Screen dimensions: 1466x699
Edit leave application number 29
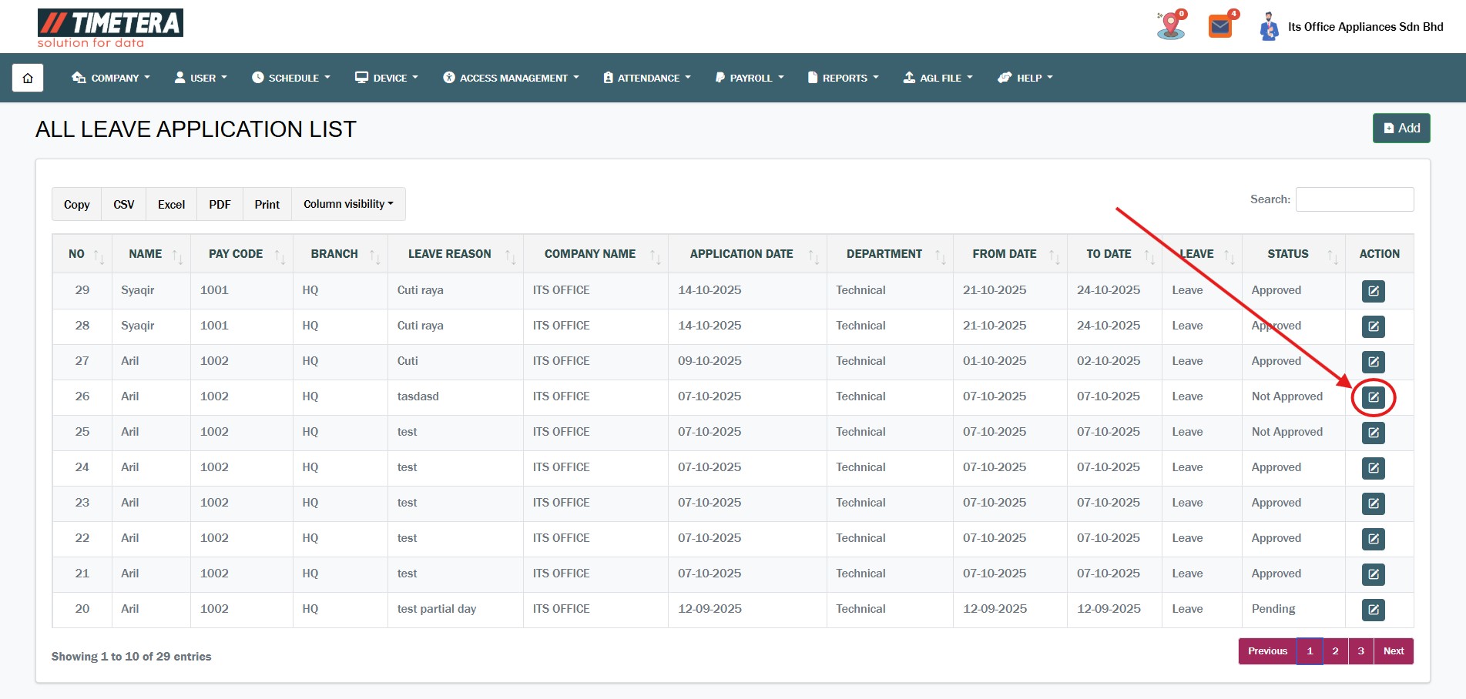[x=1373, y=291]
